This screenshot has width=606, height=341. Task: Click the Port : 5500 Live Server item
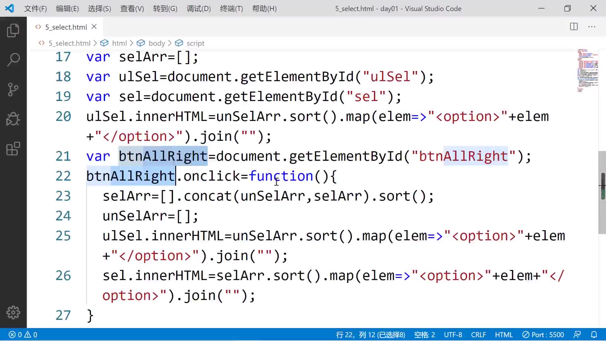[543, 335]
